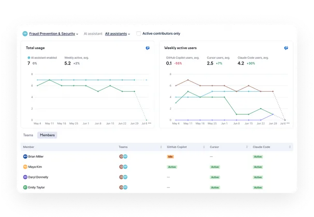Screen dimensions: 314x217
Task: Sort by the Claude Code column arrows
Action: click(x=290, y=147)
